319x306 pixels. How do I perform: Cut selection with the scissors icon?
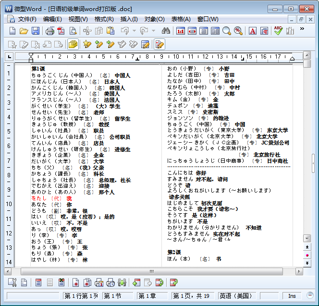point(87,31)
